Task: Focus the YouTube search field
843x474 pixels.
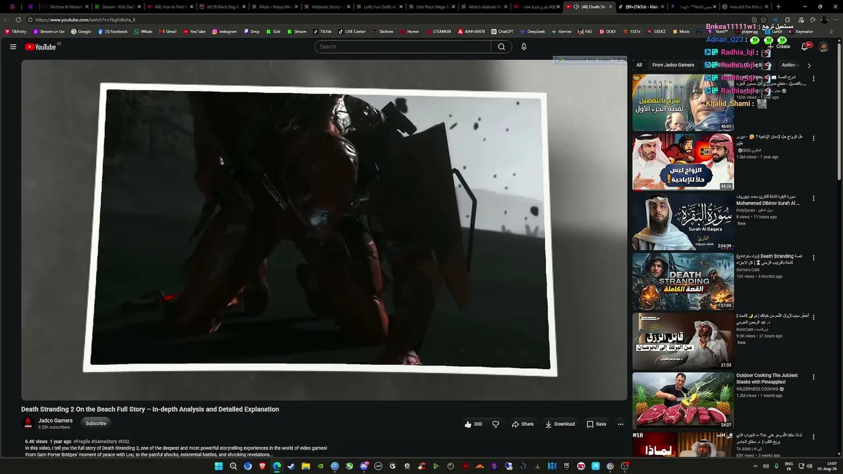Action: (402, 47)
